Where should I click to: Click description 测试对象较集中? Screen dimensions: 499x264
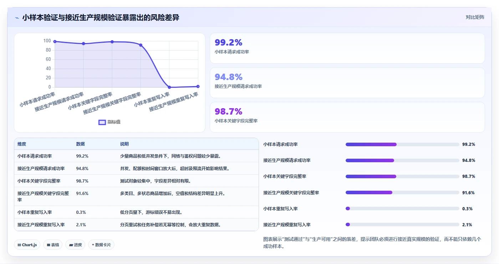tap(156, 181)
